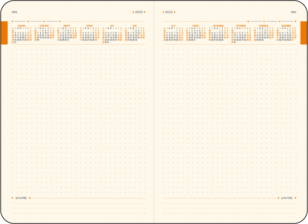Click the Iunie month heading
The height and width of the screenshot is (224, 308).
[x=134, y=26]
